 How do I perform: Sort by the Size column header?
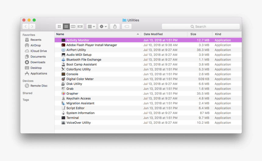200,34
